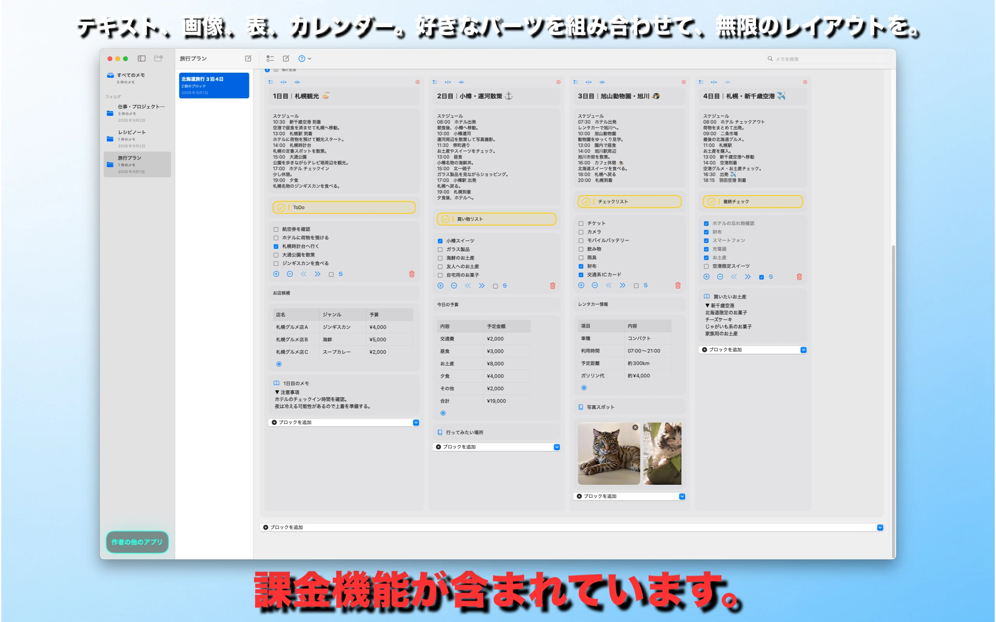
Task: Add item plus icon under ToDo list
Action: 276,274
